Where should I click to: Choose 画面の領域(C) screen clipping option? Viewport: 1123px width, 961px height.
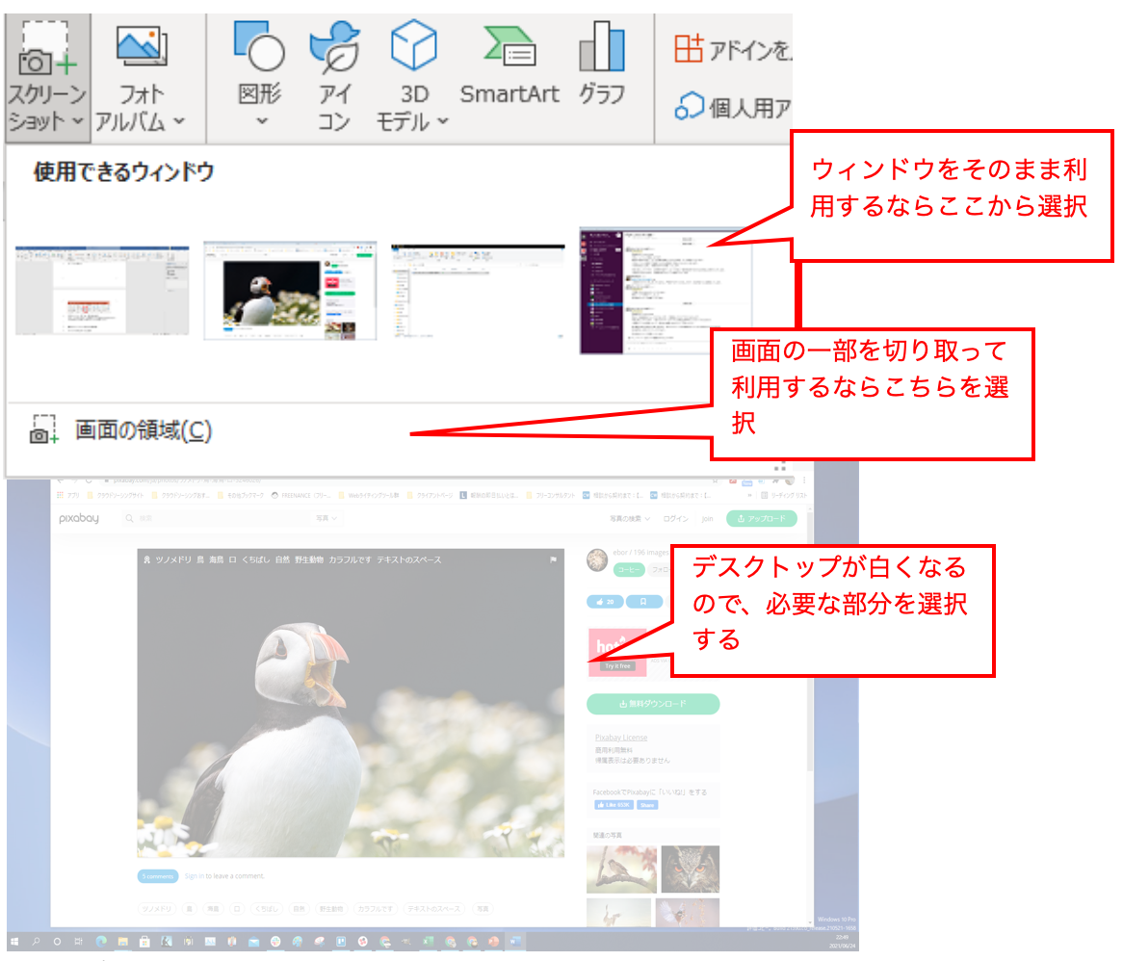pyautogui.click(x=121, y=429)
